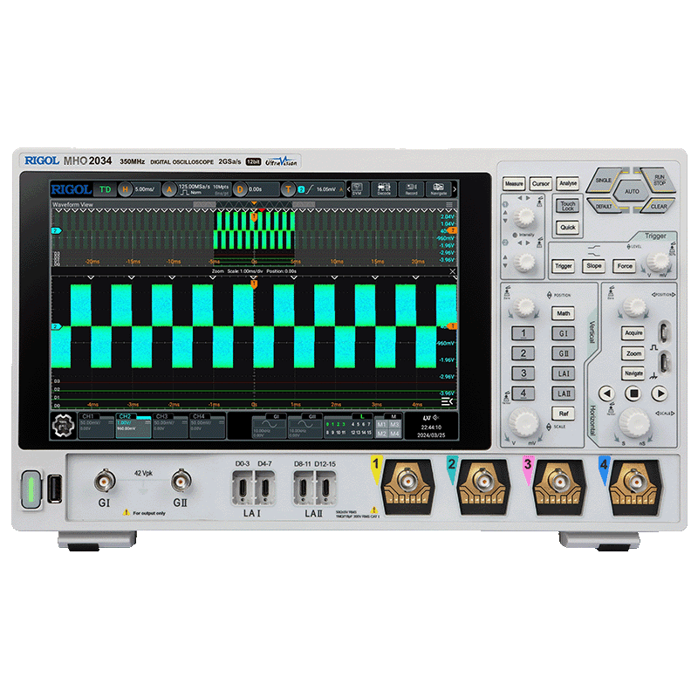
Task: Open the on-screen Navigate icon
Action: coord(437,188)
